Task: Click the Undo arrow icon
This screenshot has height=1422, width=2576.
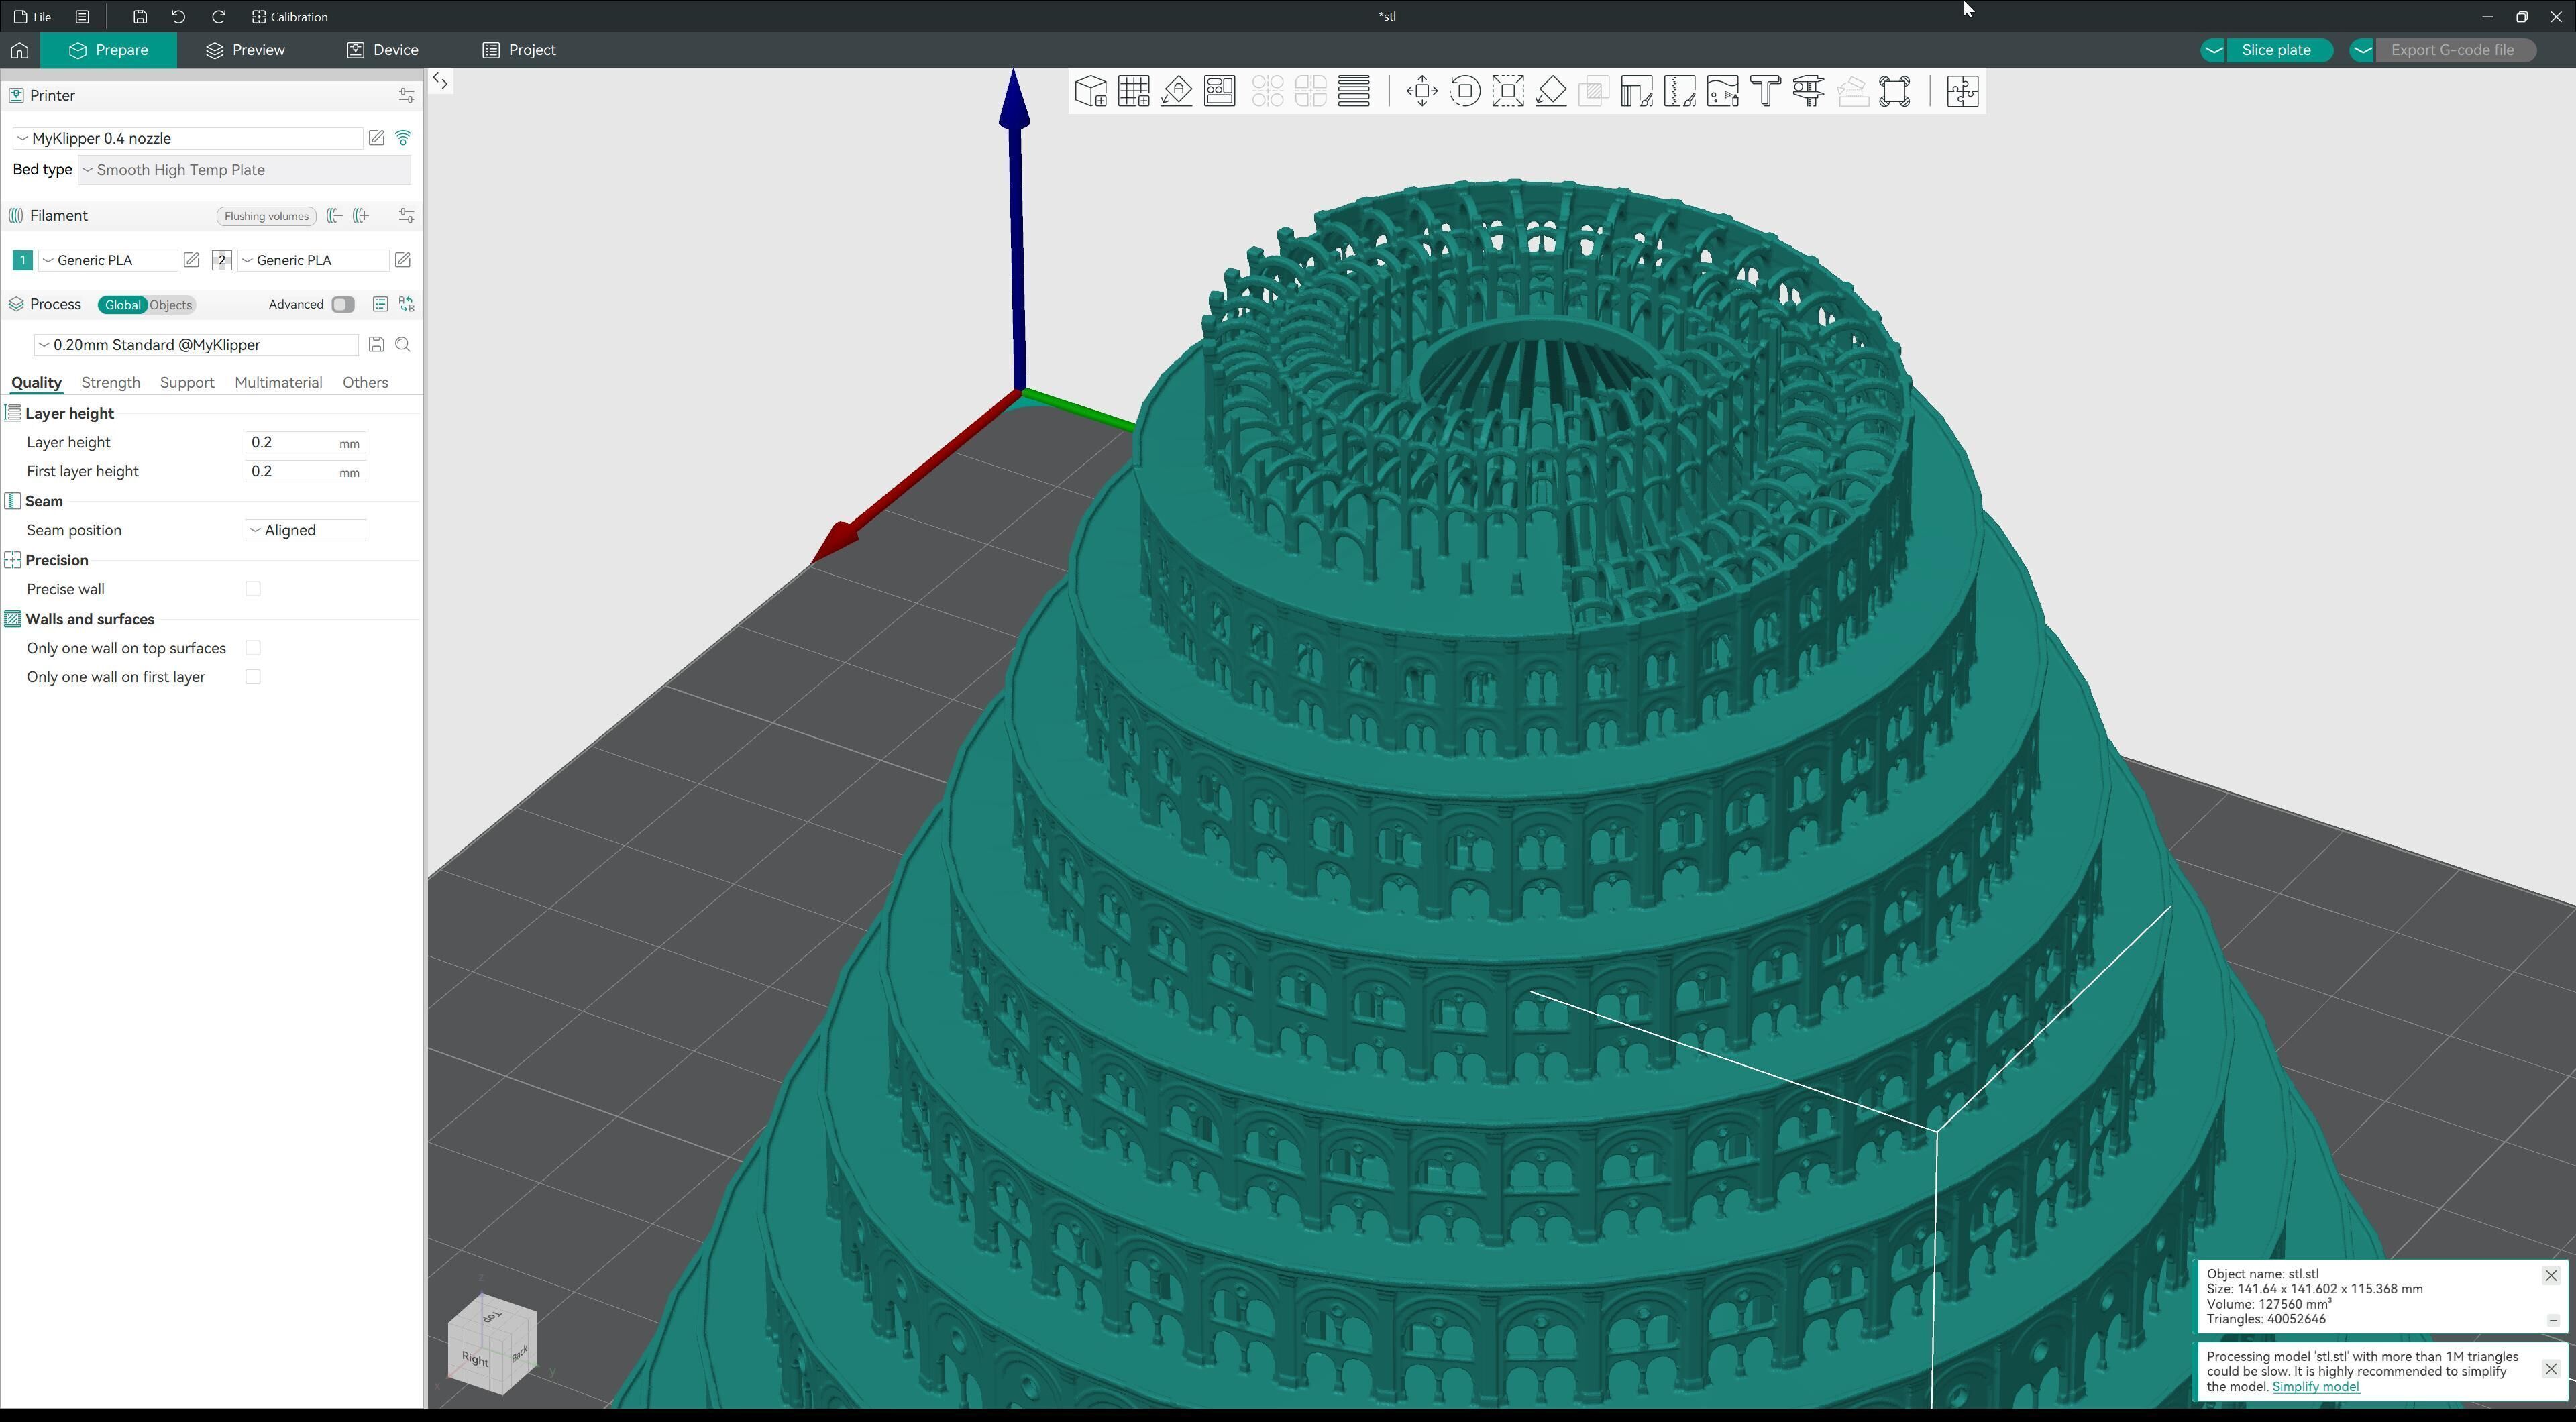Action: [178, 17]
